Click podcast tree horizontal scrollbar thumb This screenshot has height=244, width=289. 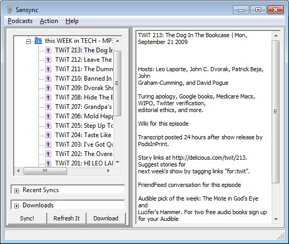(x=45, y=171)
